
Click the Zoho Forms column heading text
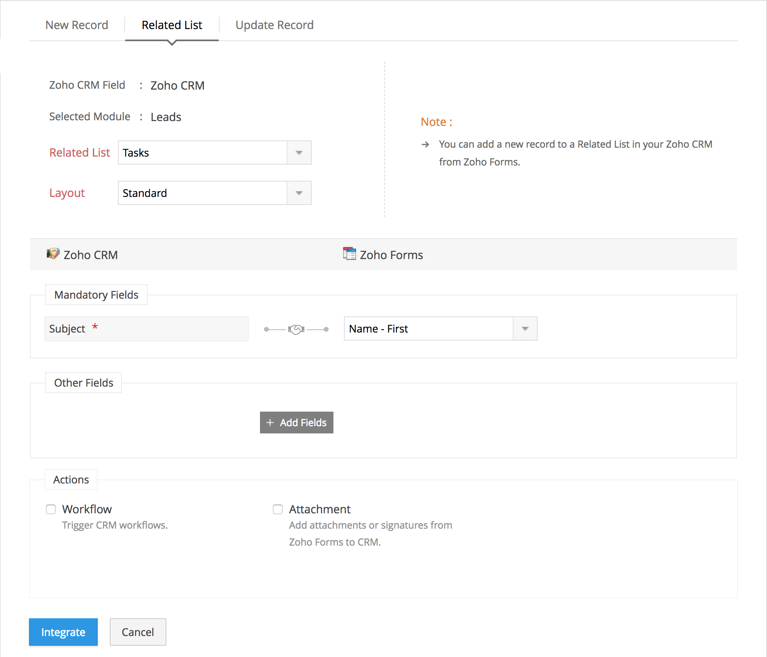[x=392, y=255]
